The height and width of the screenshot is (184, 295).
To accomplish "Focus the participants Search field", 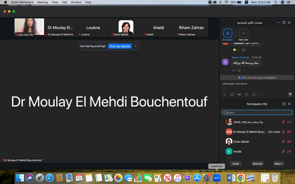I will click(257, 112).
